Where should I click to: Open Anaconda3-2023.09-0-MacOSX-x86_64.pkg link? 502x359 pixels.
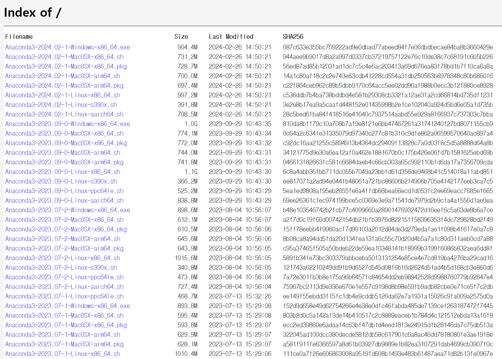tap(66, 143)
